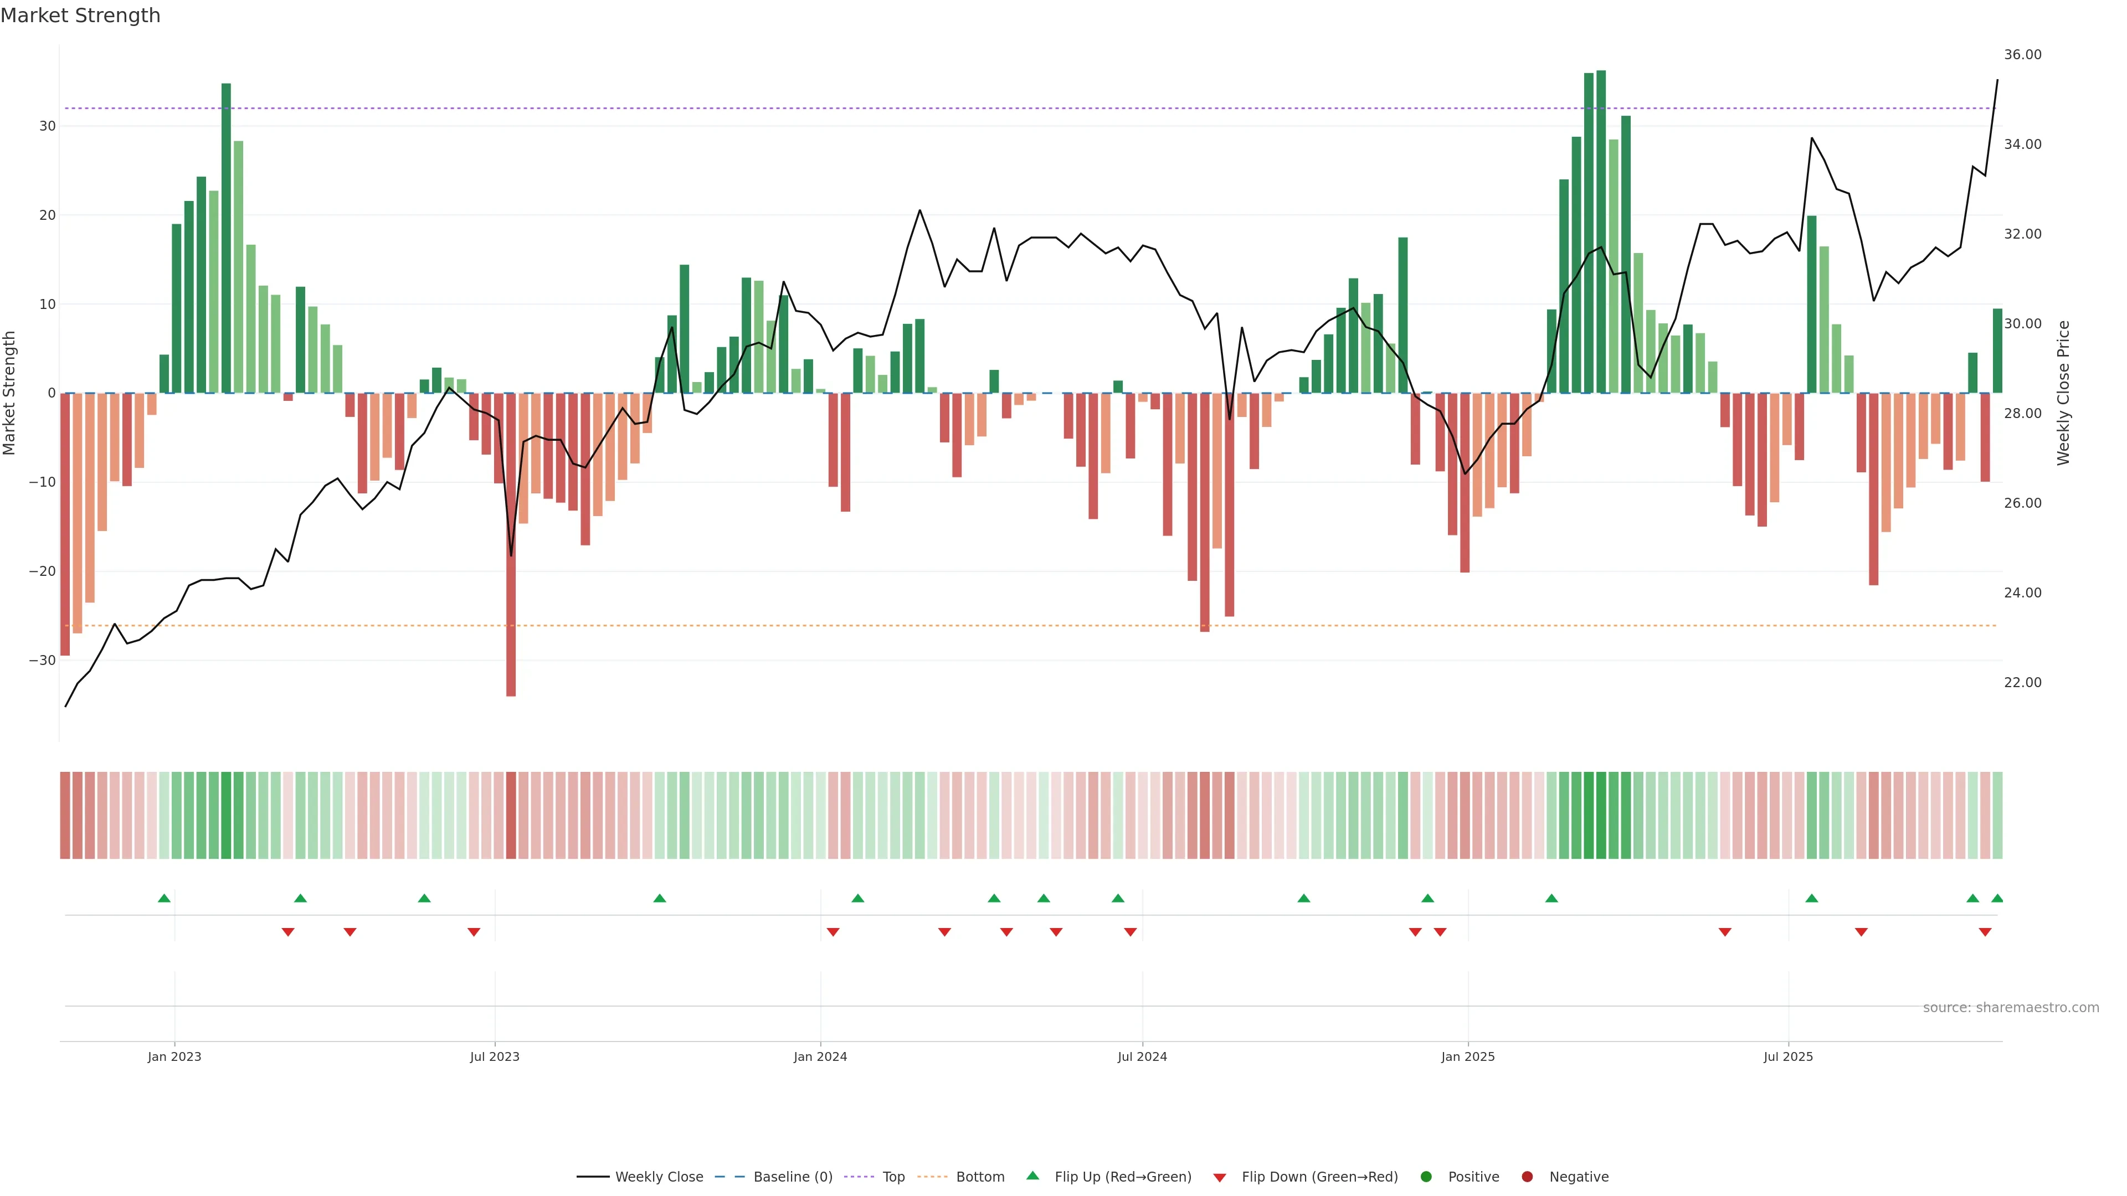Click the leftmost green flip-up triangle marker
The image size is (2127, 1196).
165,898
